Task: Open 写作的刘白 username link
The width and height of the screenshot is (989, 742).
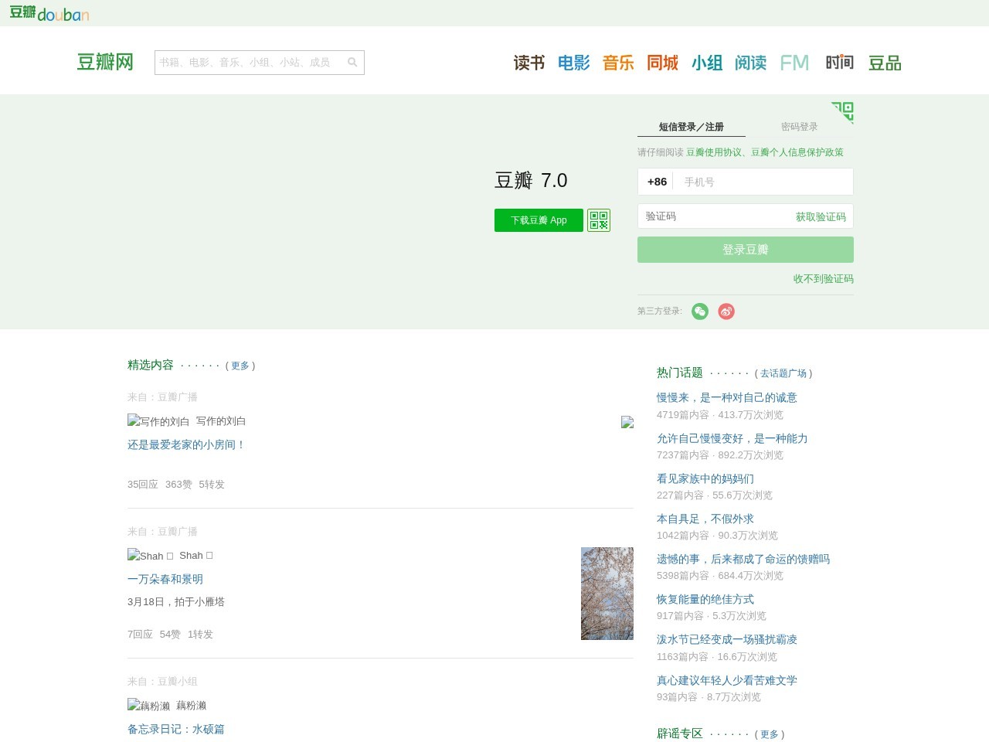Action: [x=221, y=421]
